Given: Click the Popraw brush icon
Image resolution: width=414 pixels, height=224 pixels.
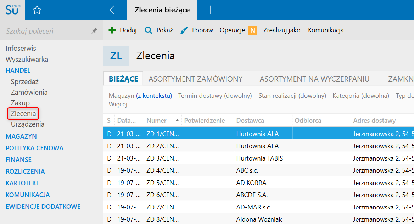Looking at the screenshot, I should tap(184, 30).
